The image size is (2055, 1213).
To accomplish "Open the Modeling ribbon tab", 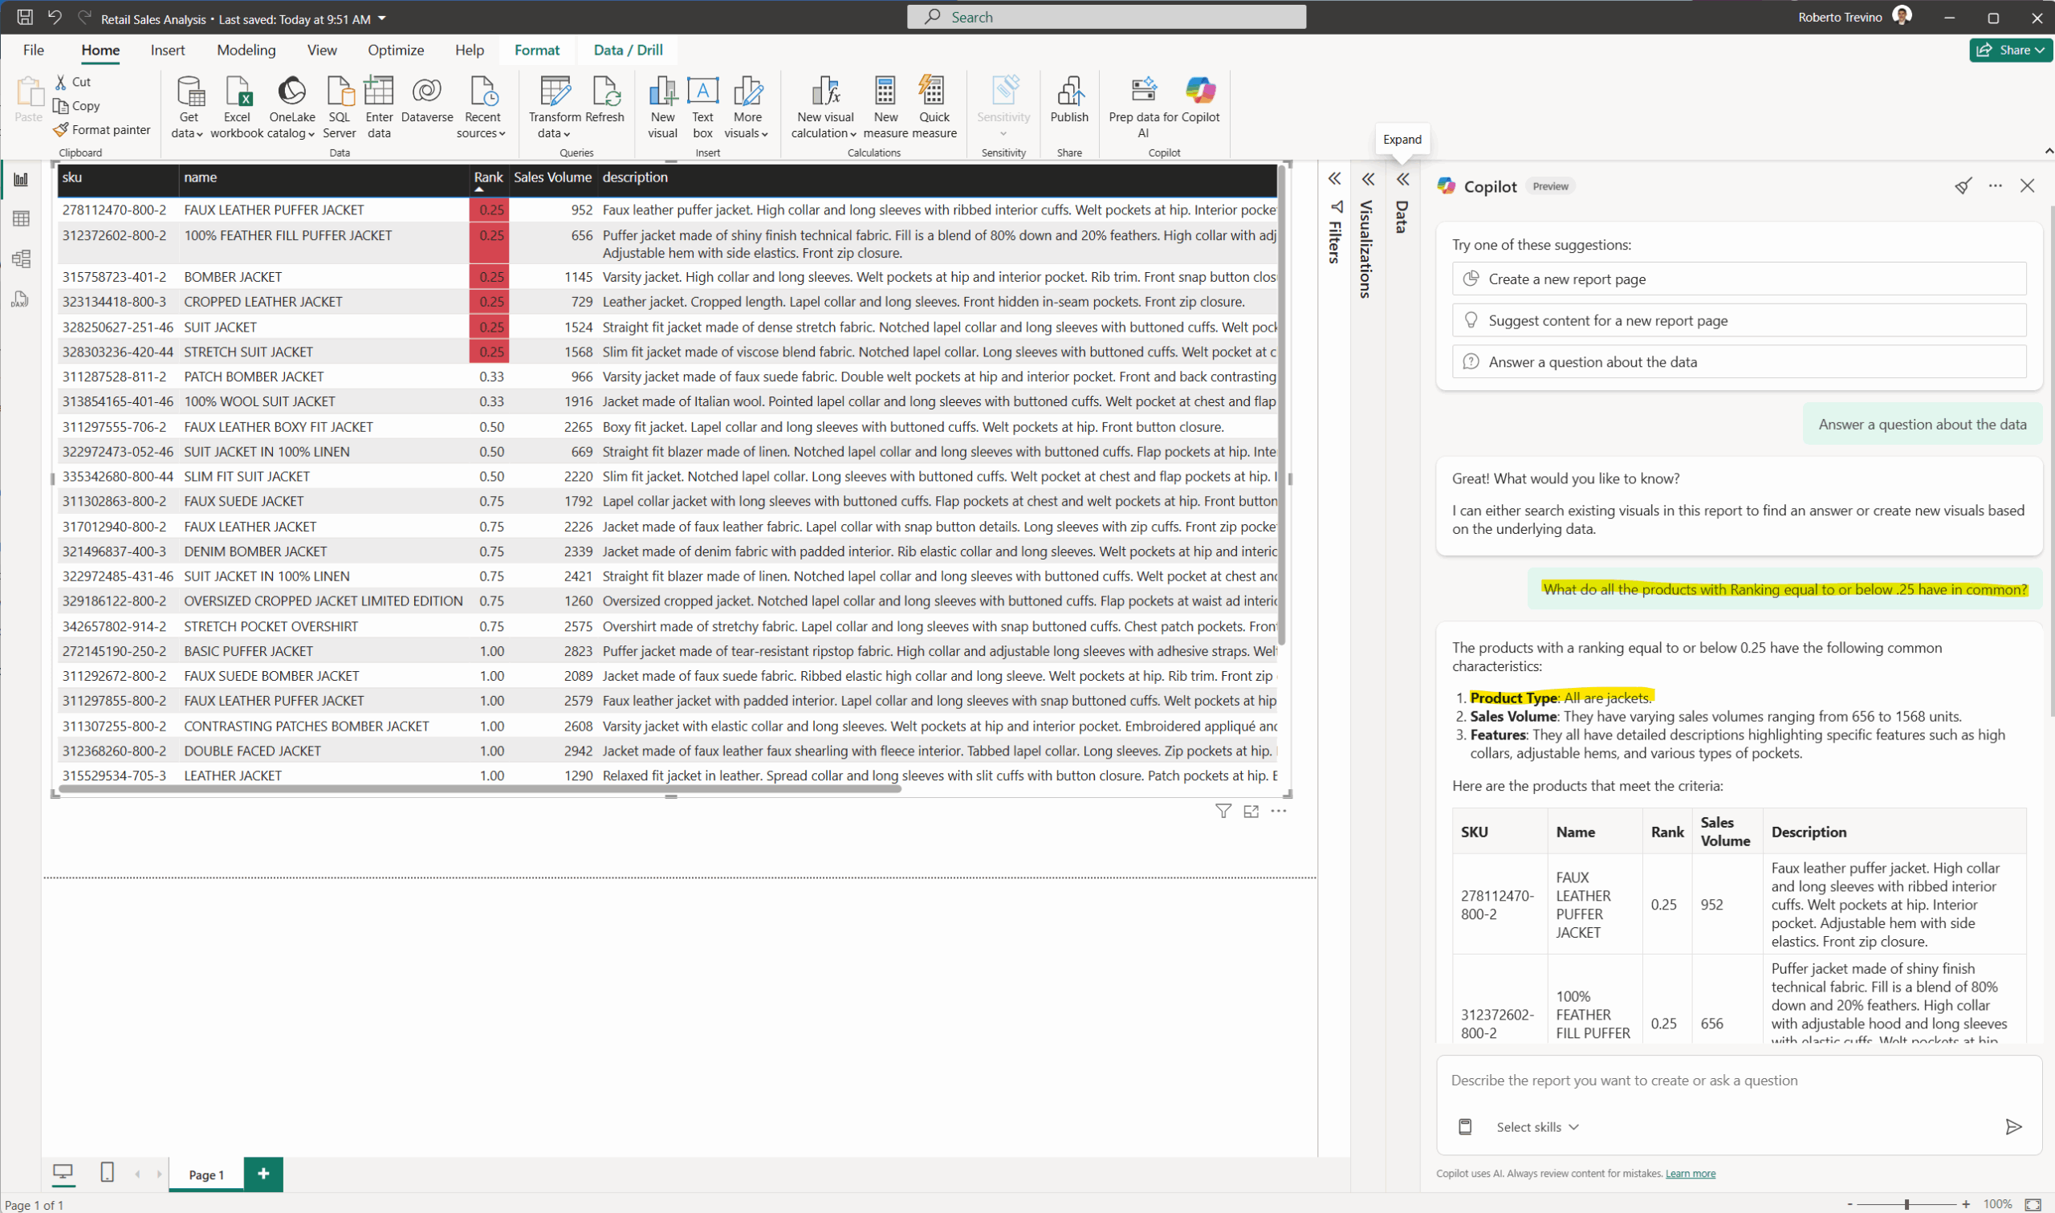I will coord(246,50).
